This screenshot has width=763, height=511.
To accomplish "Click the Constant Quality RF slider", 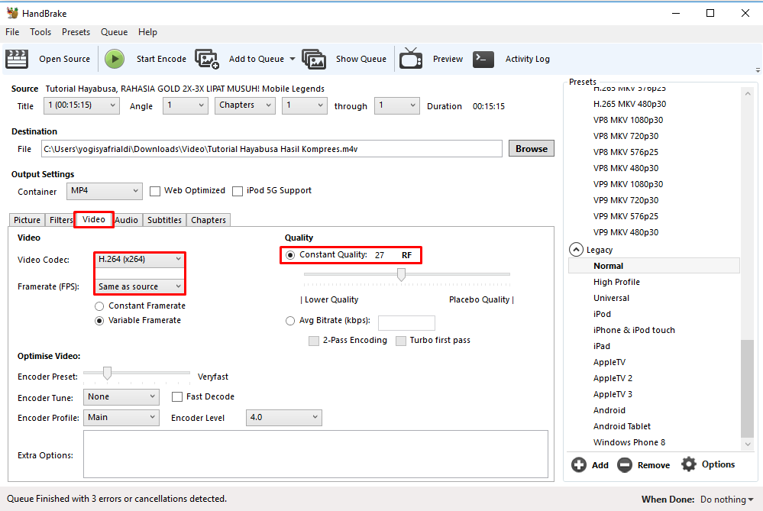I will [x=407, y=275].
